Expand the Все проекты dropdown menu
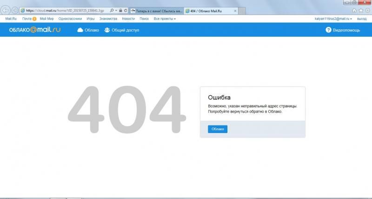The width and height of the screenshot is (372, 199). pos(165,19)
